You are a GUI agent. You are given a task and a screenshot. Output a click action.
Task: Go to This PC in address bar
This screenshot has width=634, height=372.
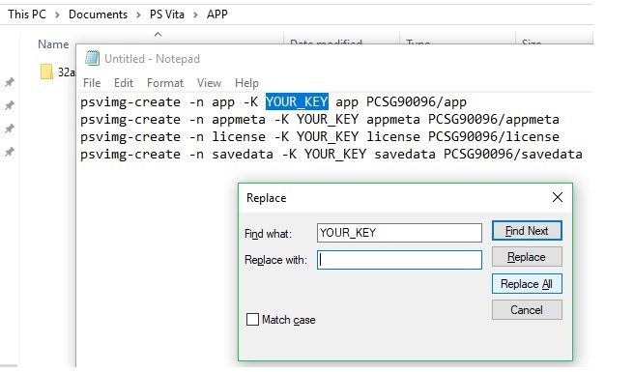tap(27, 14)
